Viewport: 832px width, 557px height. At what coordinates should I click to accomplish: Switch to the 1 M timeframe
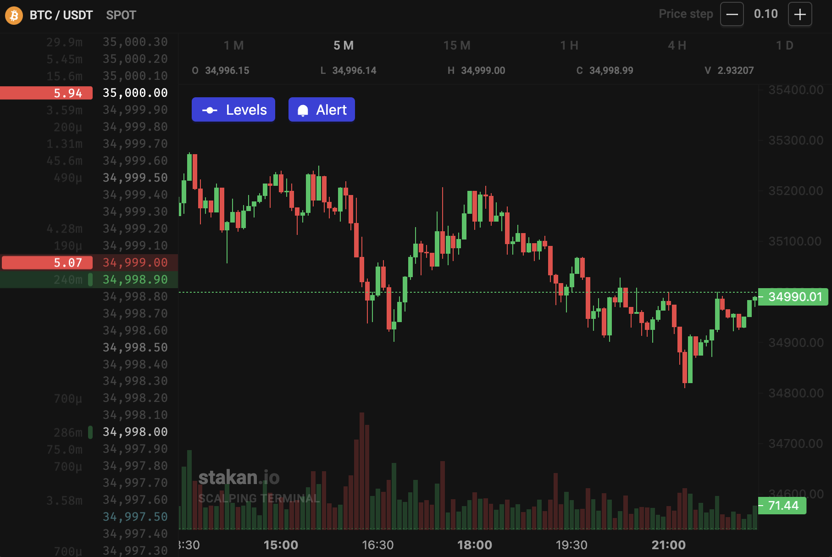233,45
